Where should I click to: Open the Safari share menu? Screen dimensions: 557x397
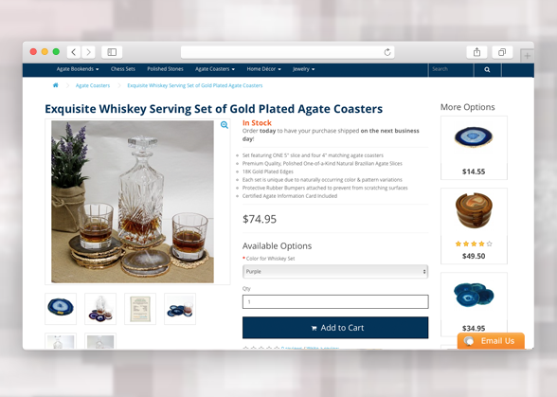point(476,52)
